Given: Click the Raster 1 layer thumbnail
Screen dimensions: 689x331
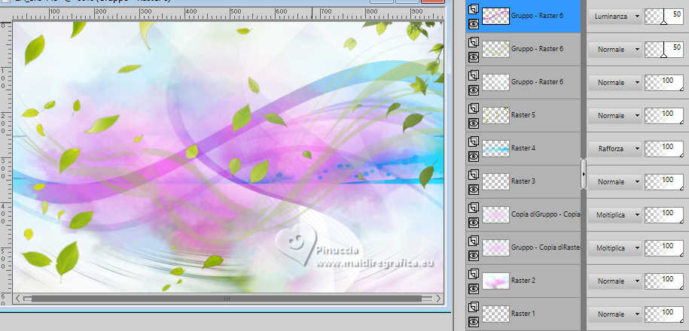Looking at the screenshot, I should (x=495, y=314).
